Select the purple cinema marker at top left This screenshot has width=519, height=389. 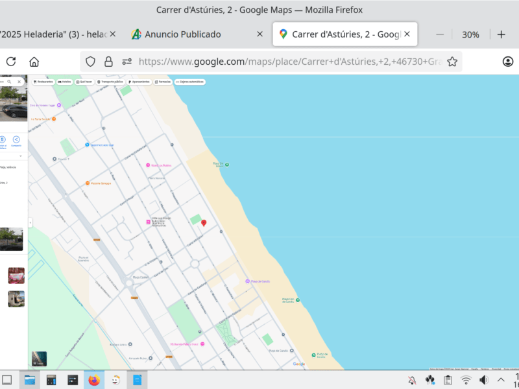tap(59, 105)
